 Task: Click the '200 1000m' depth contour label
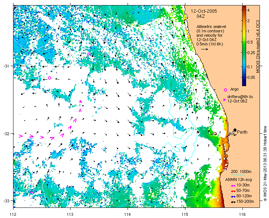(x=241, y=171)
